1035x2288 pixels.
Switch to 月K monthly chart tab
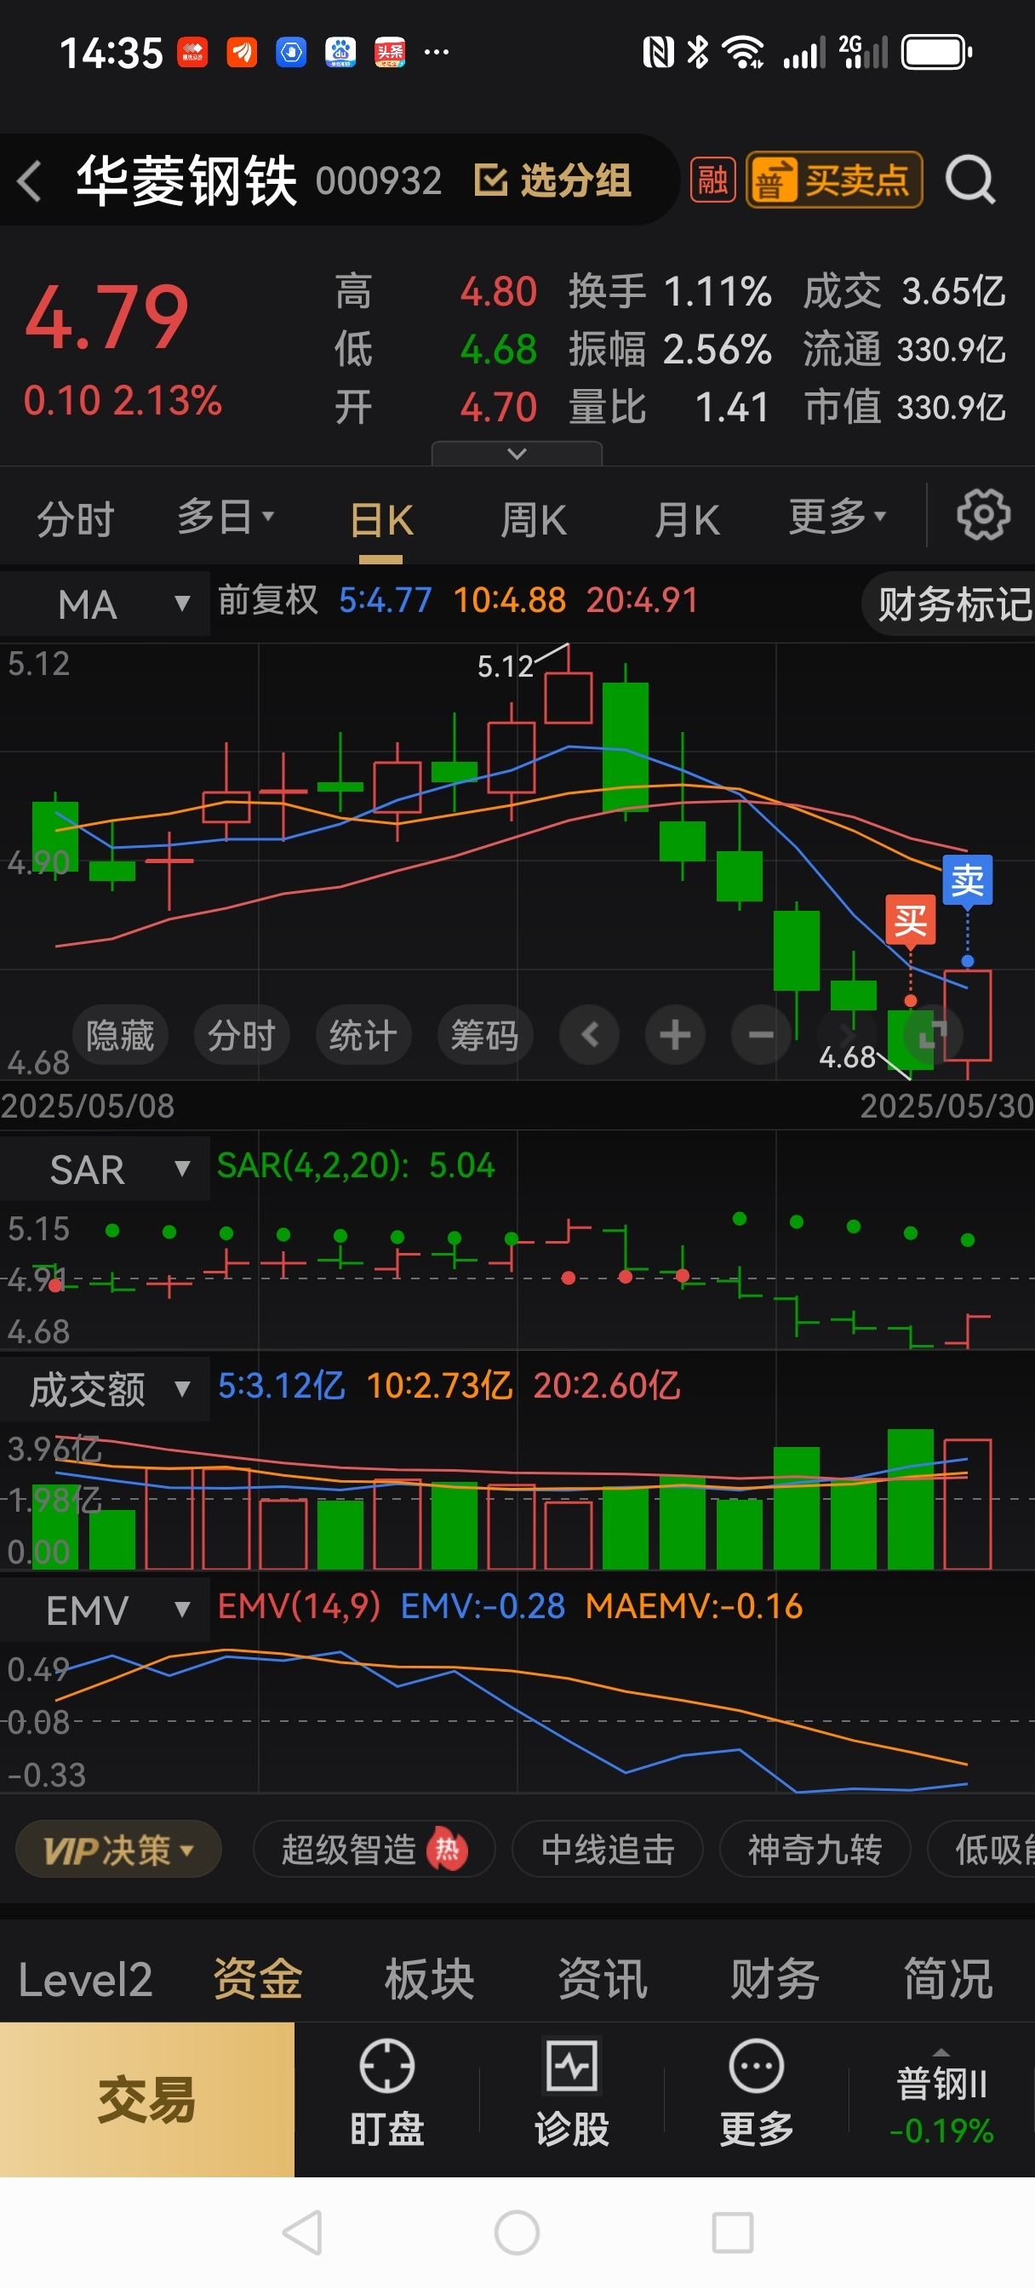click(687, 519)
